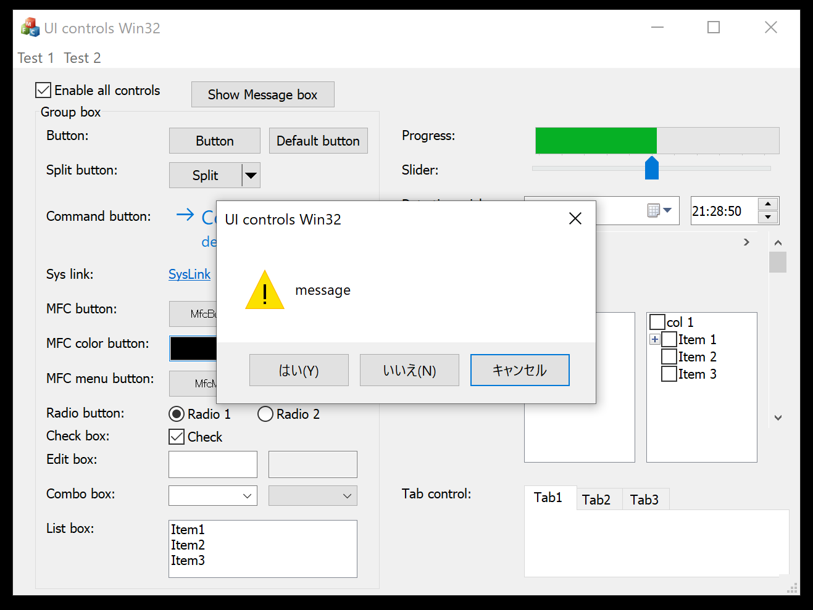The height and width of the screenshot is (610, 813).
Task: Check the Item 2 tree checkbox
Action: [x=669, y=357]
